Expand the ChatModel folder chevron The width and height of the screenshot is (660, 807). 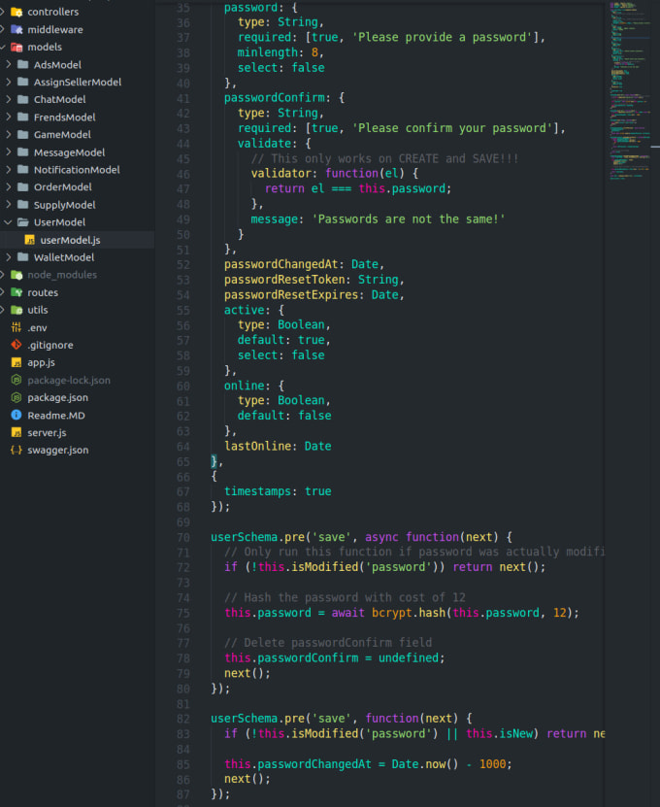(8, 99)
